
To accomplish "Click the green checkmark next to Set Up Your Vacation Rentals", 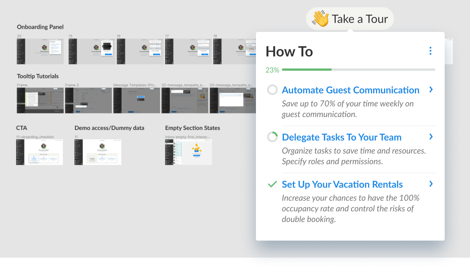I will (272, 184).
